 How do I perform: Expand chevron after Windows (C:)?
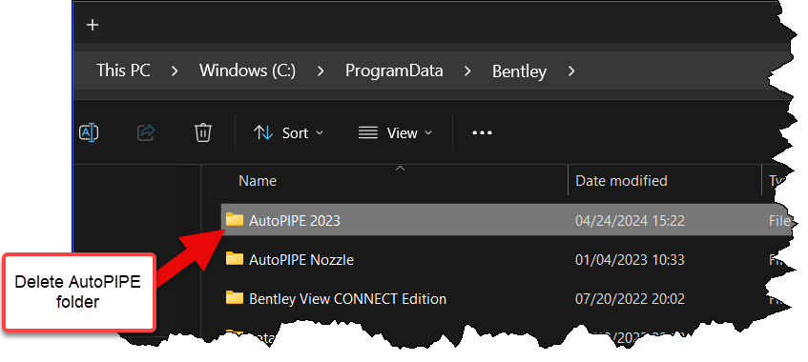(321, 71)
